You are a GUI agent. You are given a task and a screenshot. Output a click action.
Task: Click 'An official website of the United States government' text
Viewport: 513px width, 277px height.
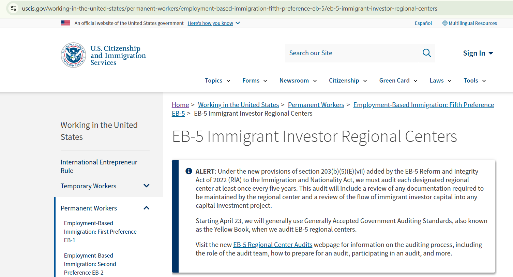129,23
